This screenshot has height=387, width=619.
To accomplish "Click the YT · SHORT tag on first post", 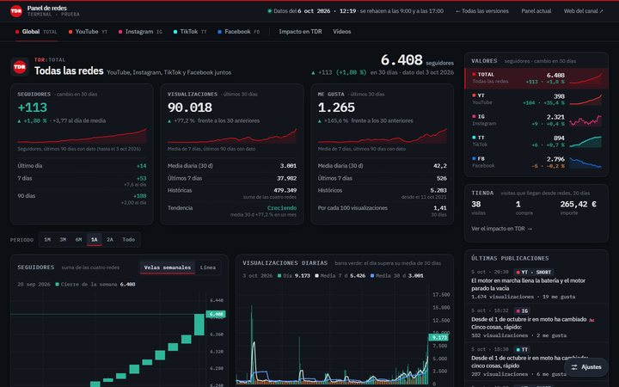I will (x=534, y=272).
